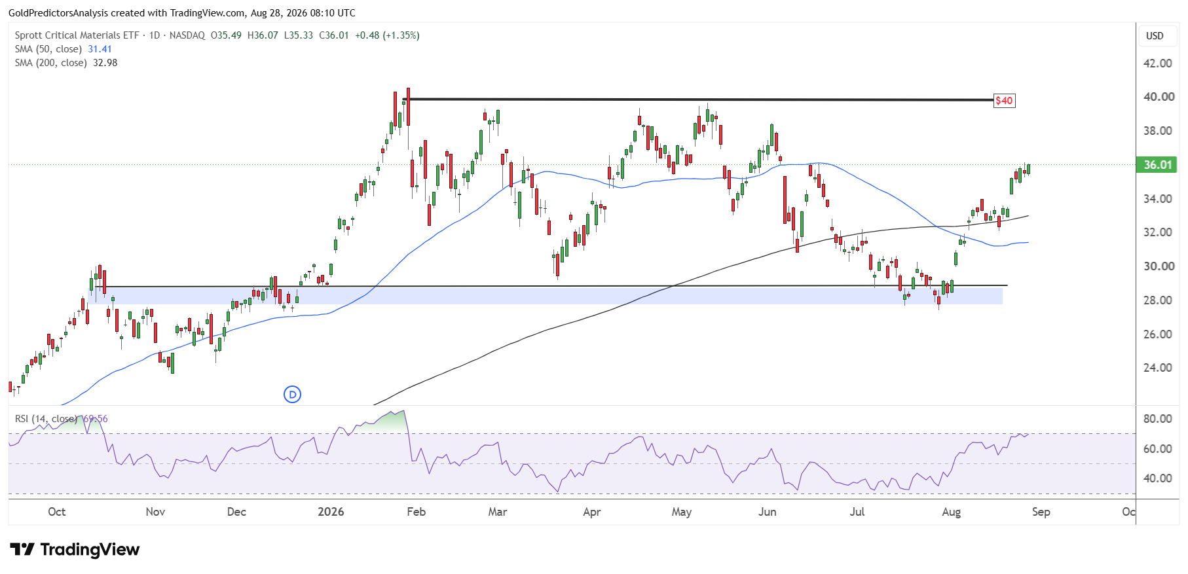Click the low value L35.33
This screenshot has height=574, width=1188.
pos(299,35)
